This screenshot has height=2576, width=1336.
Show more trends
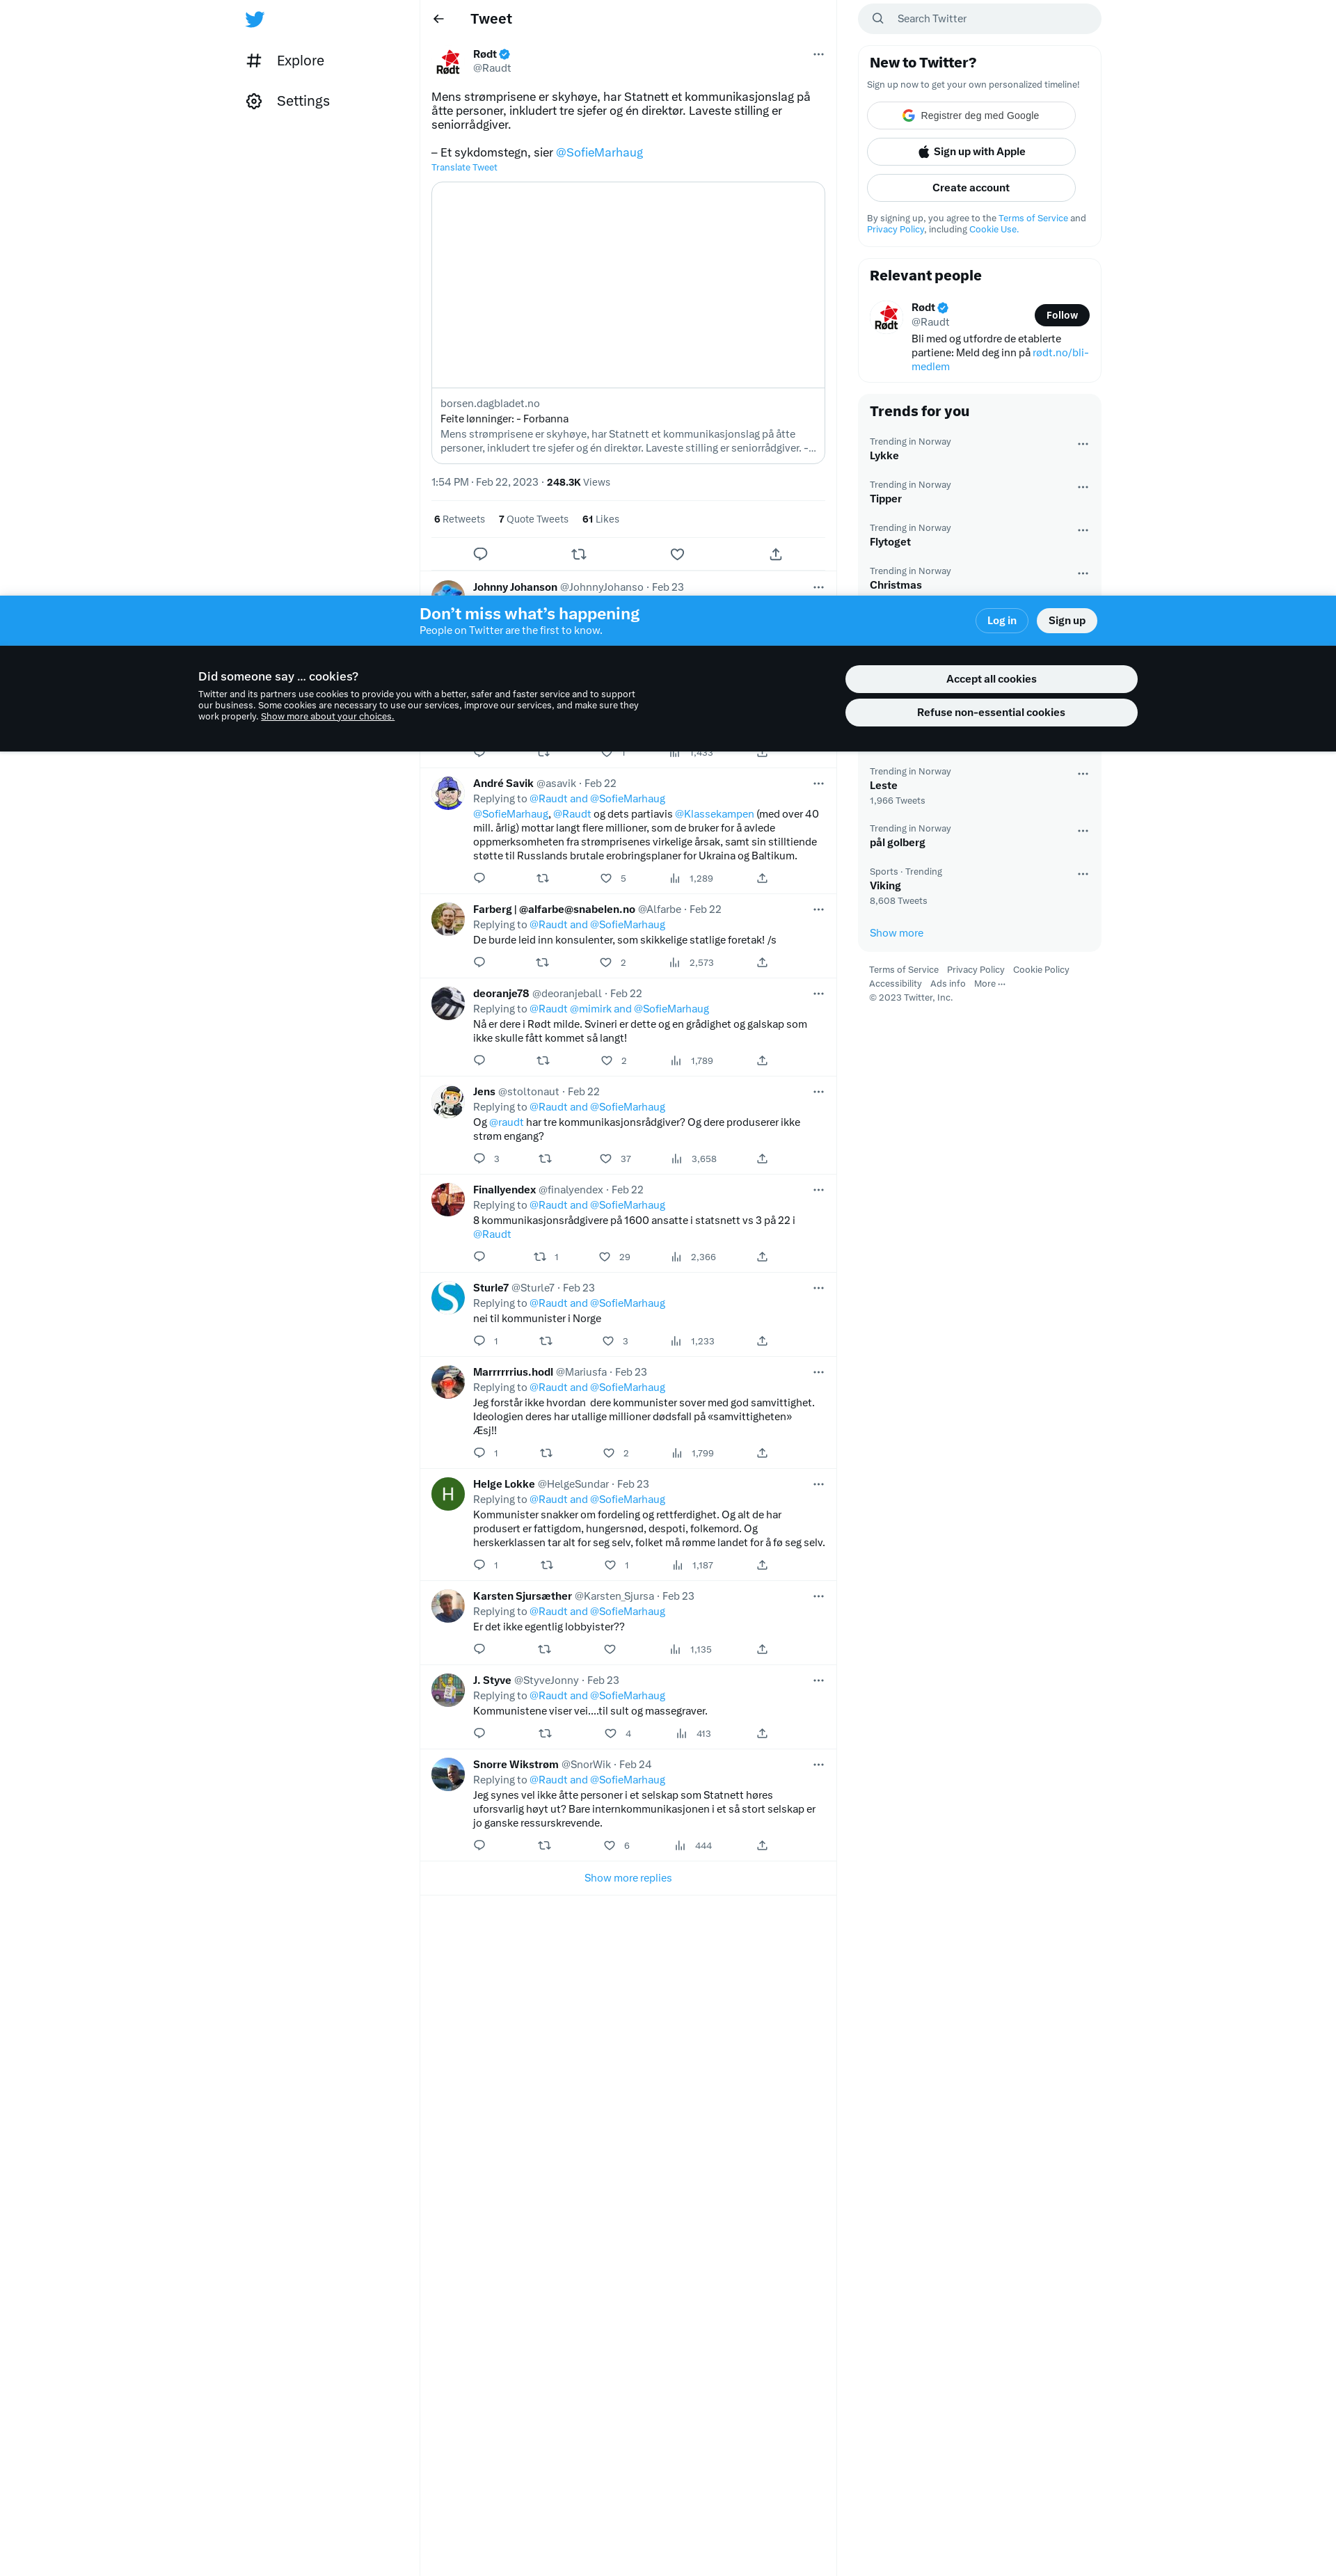tap(896, 933)
